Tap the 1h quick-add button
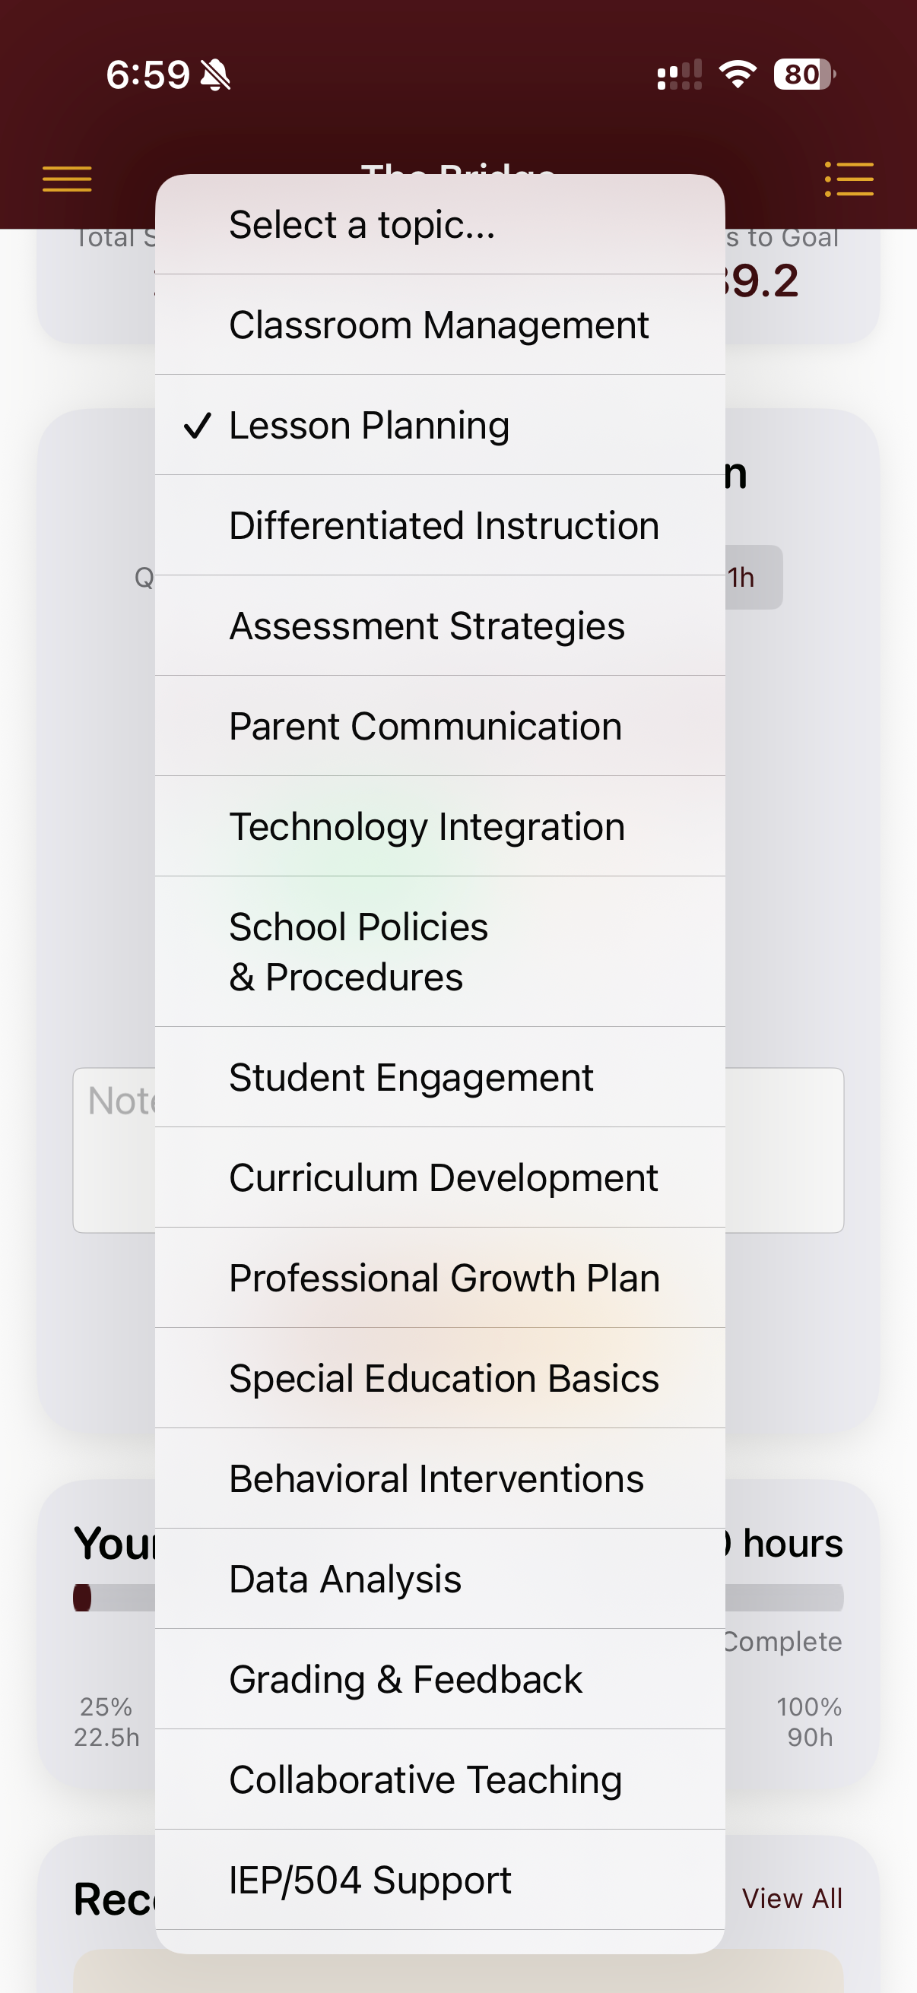 point(752,578)
